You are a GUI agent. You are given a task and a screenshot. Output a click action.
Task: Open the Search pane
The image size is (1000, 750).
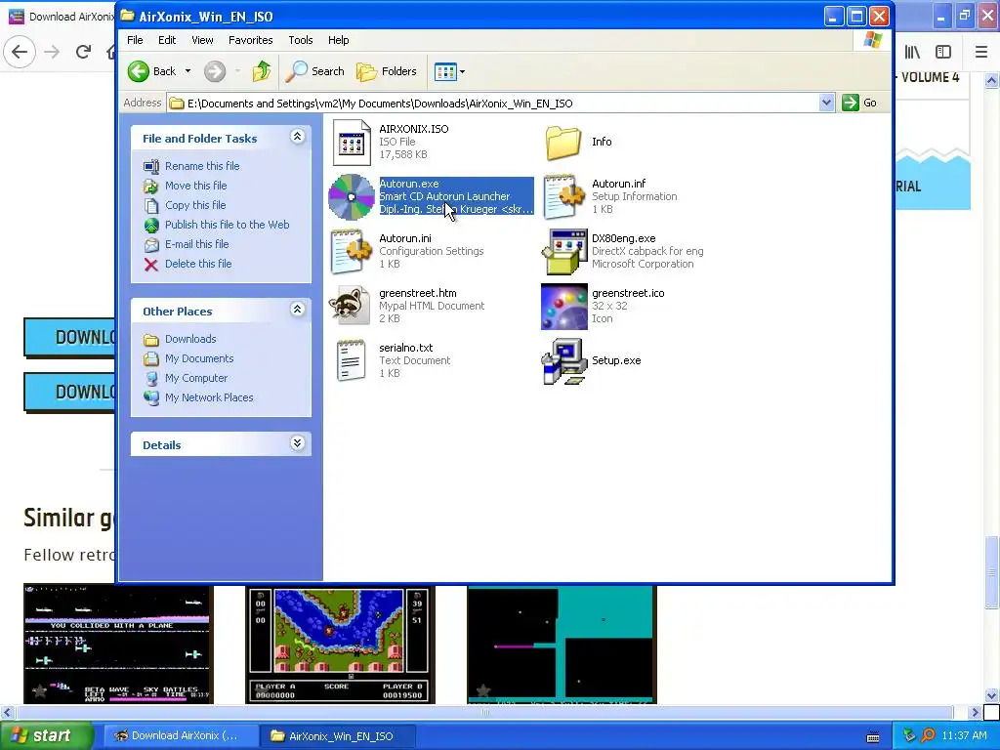click(314, 71)
